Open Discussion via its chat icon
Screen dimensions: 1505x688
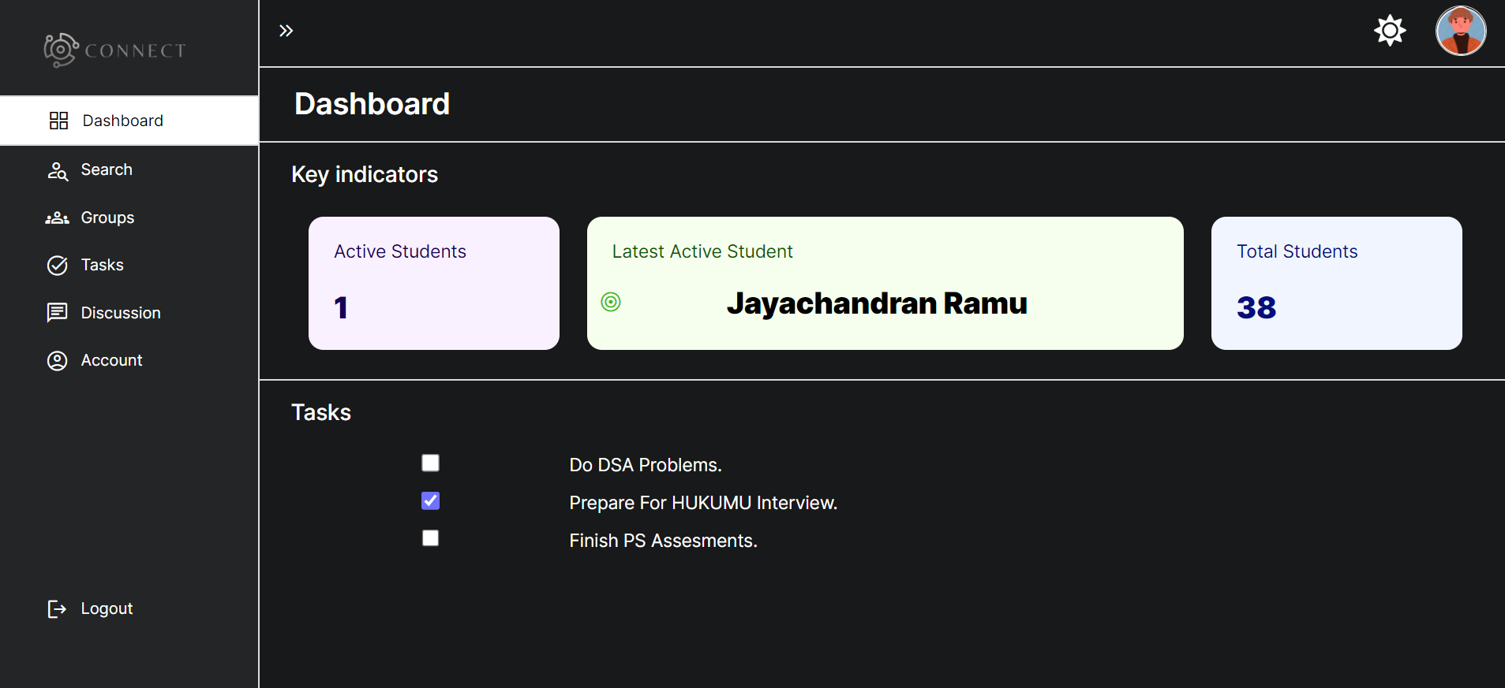(58, 313)
